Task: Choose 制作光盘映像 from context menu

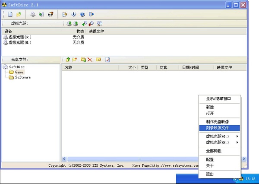Action: (218, 122)
